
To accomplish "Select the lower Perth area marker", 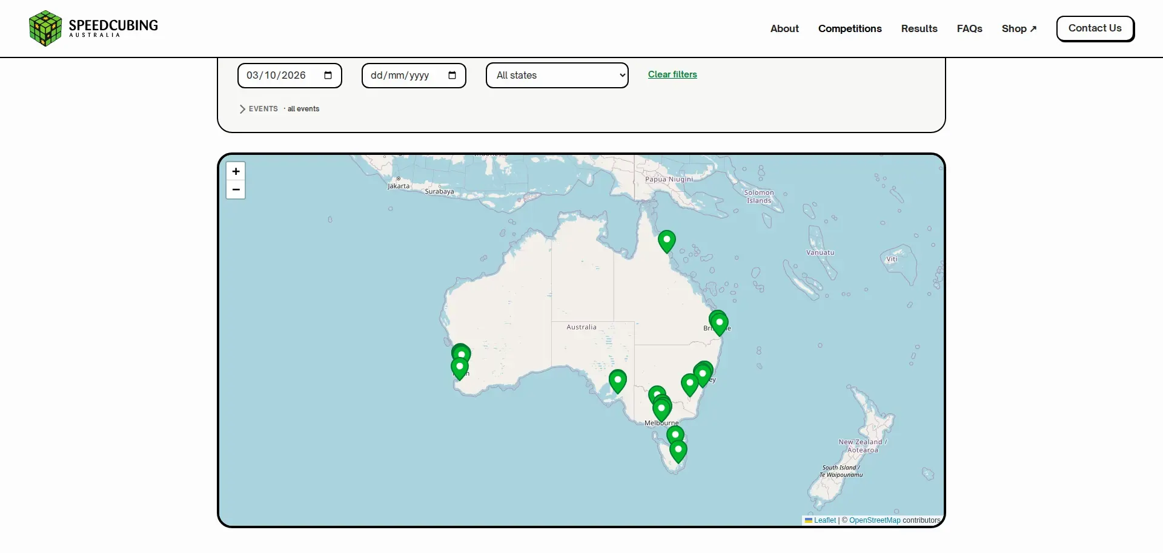I will (x=460, y=368).
